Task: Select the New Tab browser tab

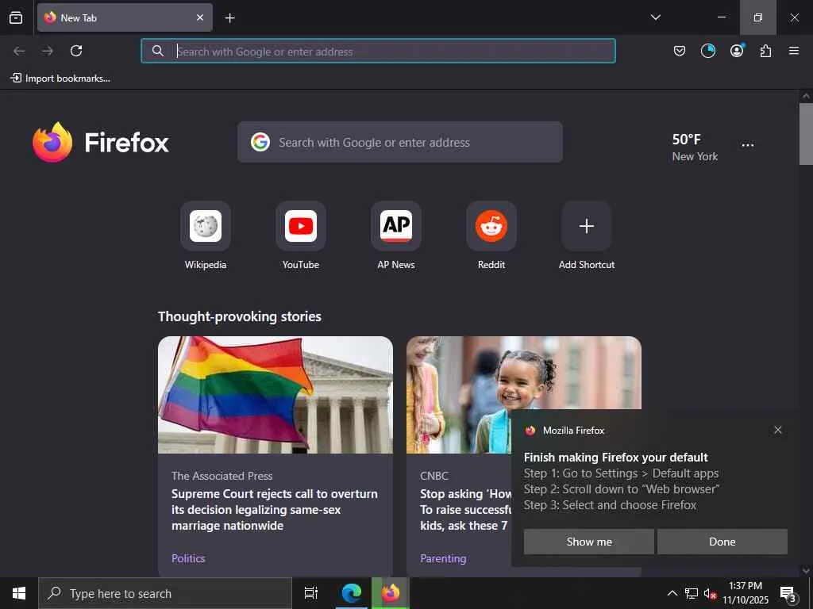Action: (x=125, y=17)
